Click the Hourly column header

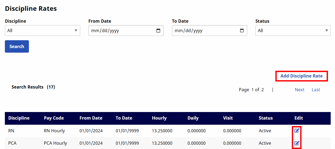pos(159,118)
